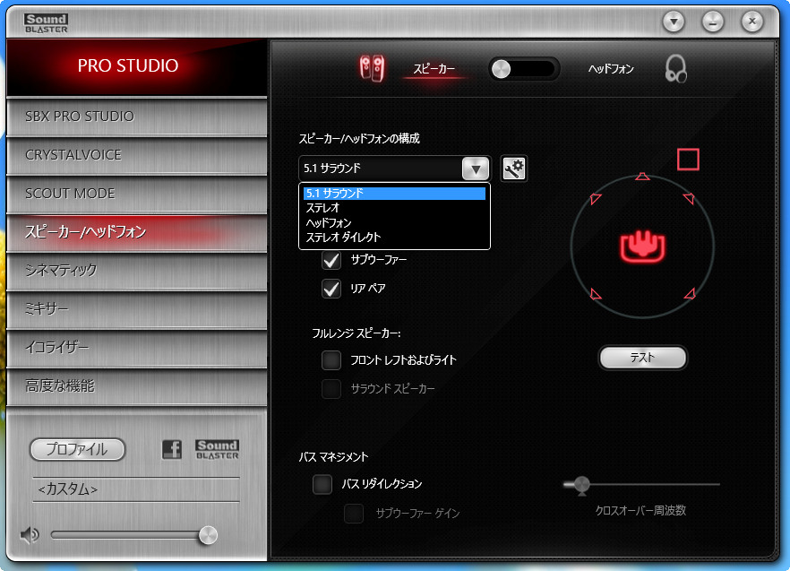Click the スピーカー label at top
Screen dimensions: 790x571
434,69
